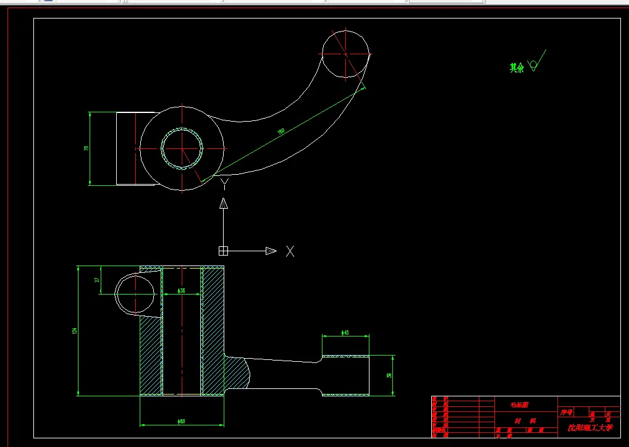The height and width of the screenshot is (447, 629).
Task: Select the small circle in section view
Action: pos(135,294)
